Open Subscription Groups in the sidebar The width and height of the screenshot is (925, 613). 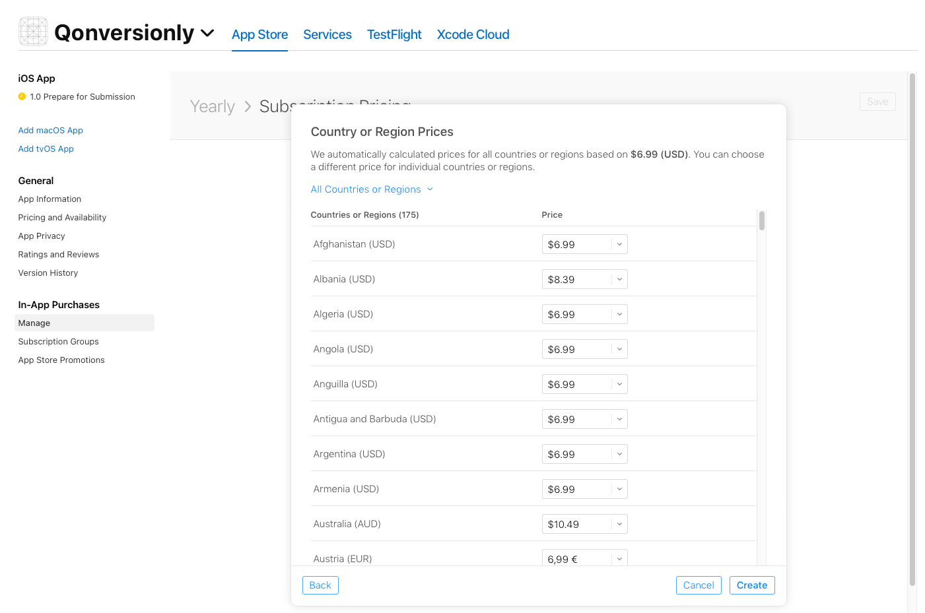pyautogui.click(x=59, y=342)
